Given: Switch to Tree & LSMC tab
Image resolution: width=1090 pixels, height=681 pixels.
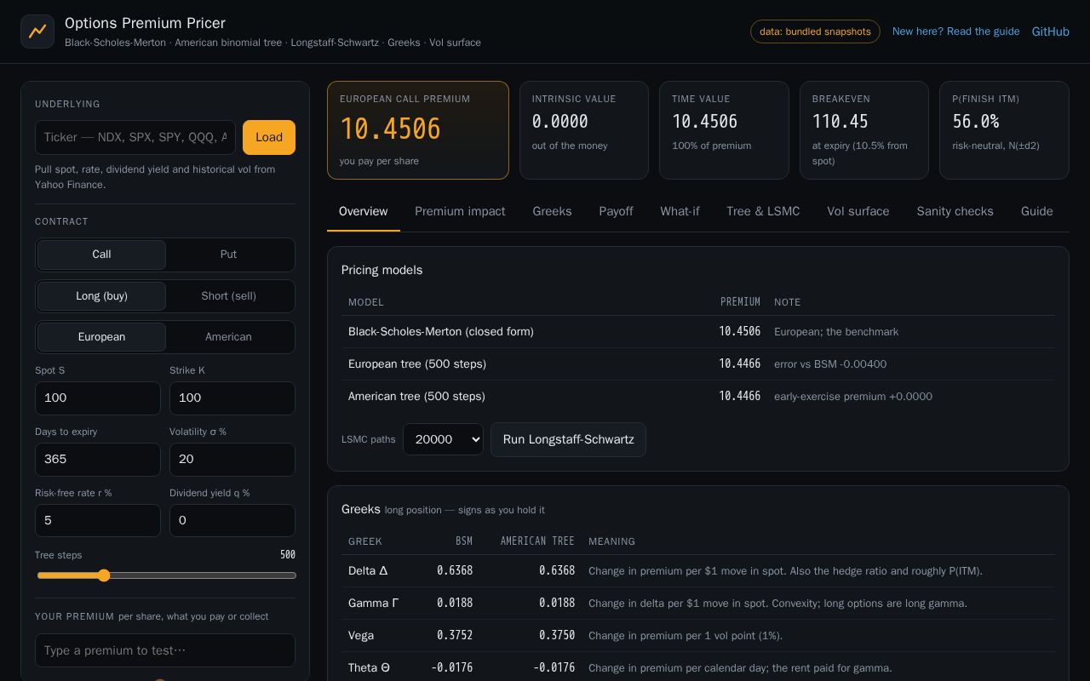Looking at the screenshot, I should (763, 211).
